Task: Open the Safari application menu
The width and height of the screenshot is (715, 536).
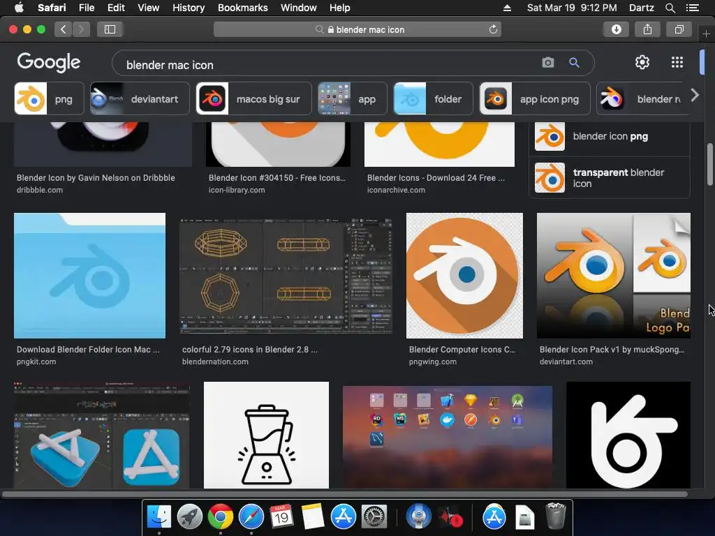Action: coord(52,8)
